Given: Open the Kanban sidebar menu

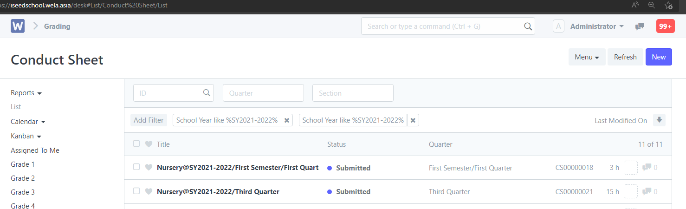Looking at the screenshot, I should 26,136.
